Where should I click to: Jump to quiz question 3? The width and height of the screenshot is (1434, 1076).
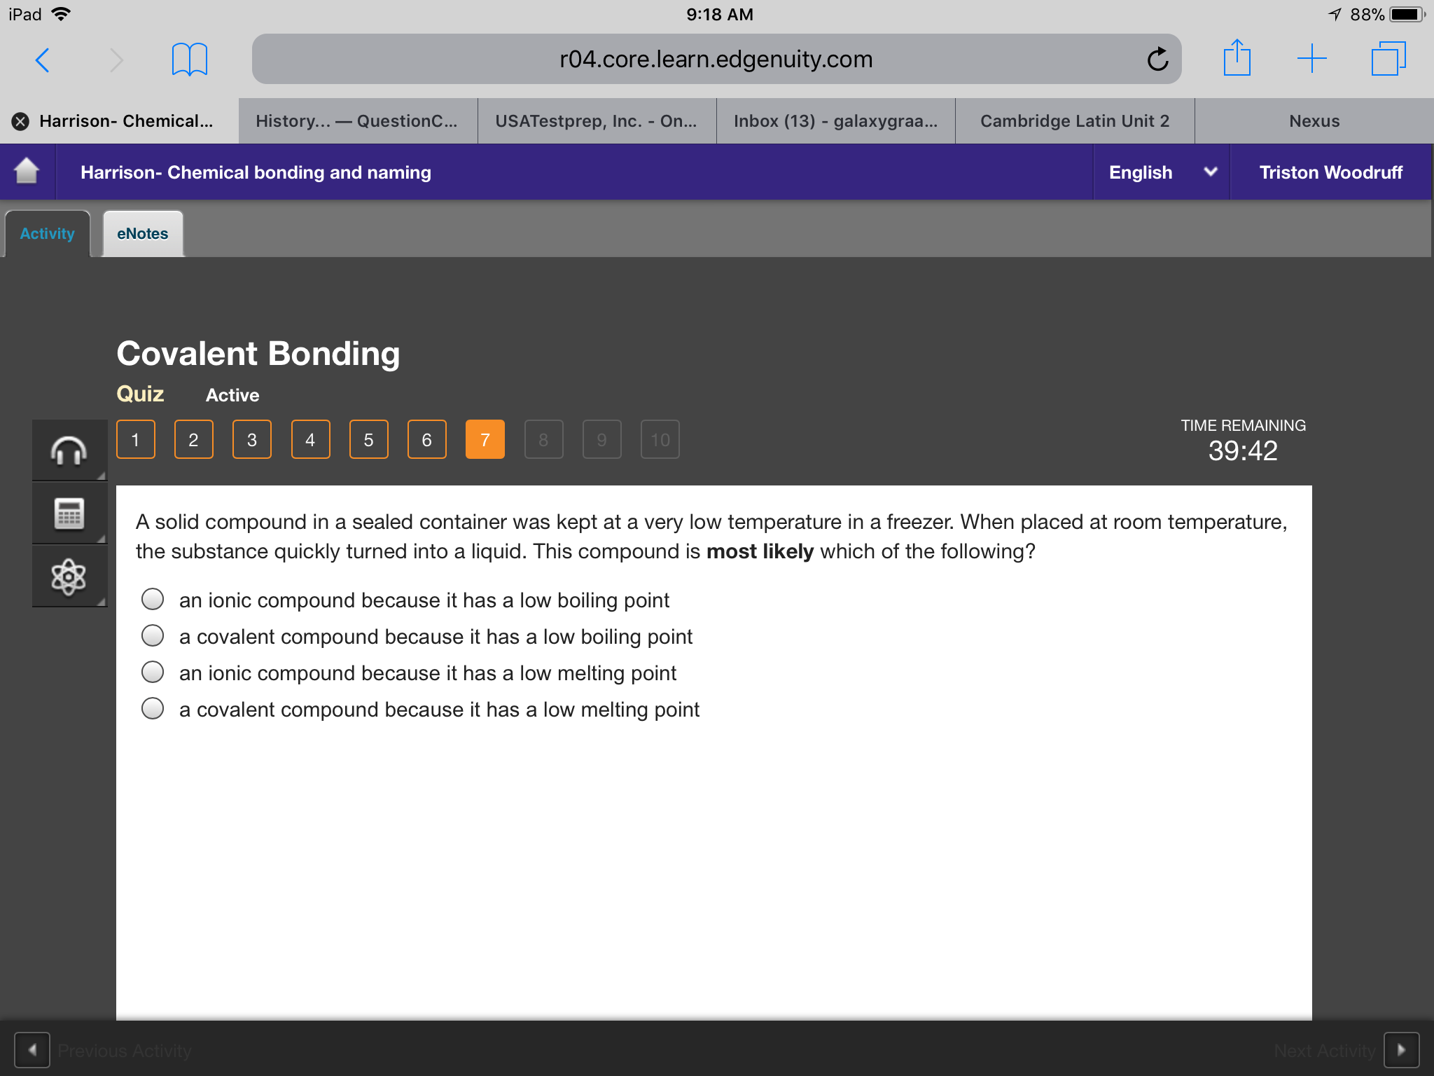pyautogui.click(x=252, y=439)
